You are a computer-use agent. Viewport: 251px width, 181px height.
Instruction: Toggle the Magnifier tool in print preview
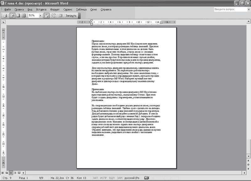point(12,15)
